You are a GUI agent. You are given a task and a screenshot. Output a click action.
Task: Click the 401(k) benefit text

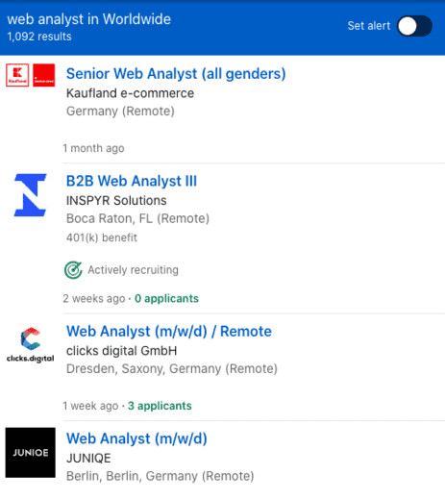(x=102, y=237)
